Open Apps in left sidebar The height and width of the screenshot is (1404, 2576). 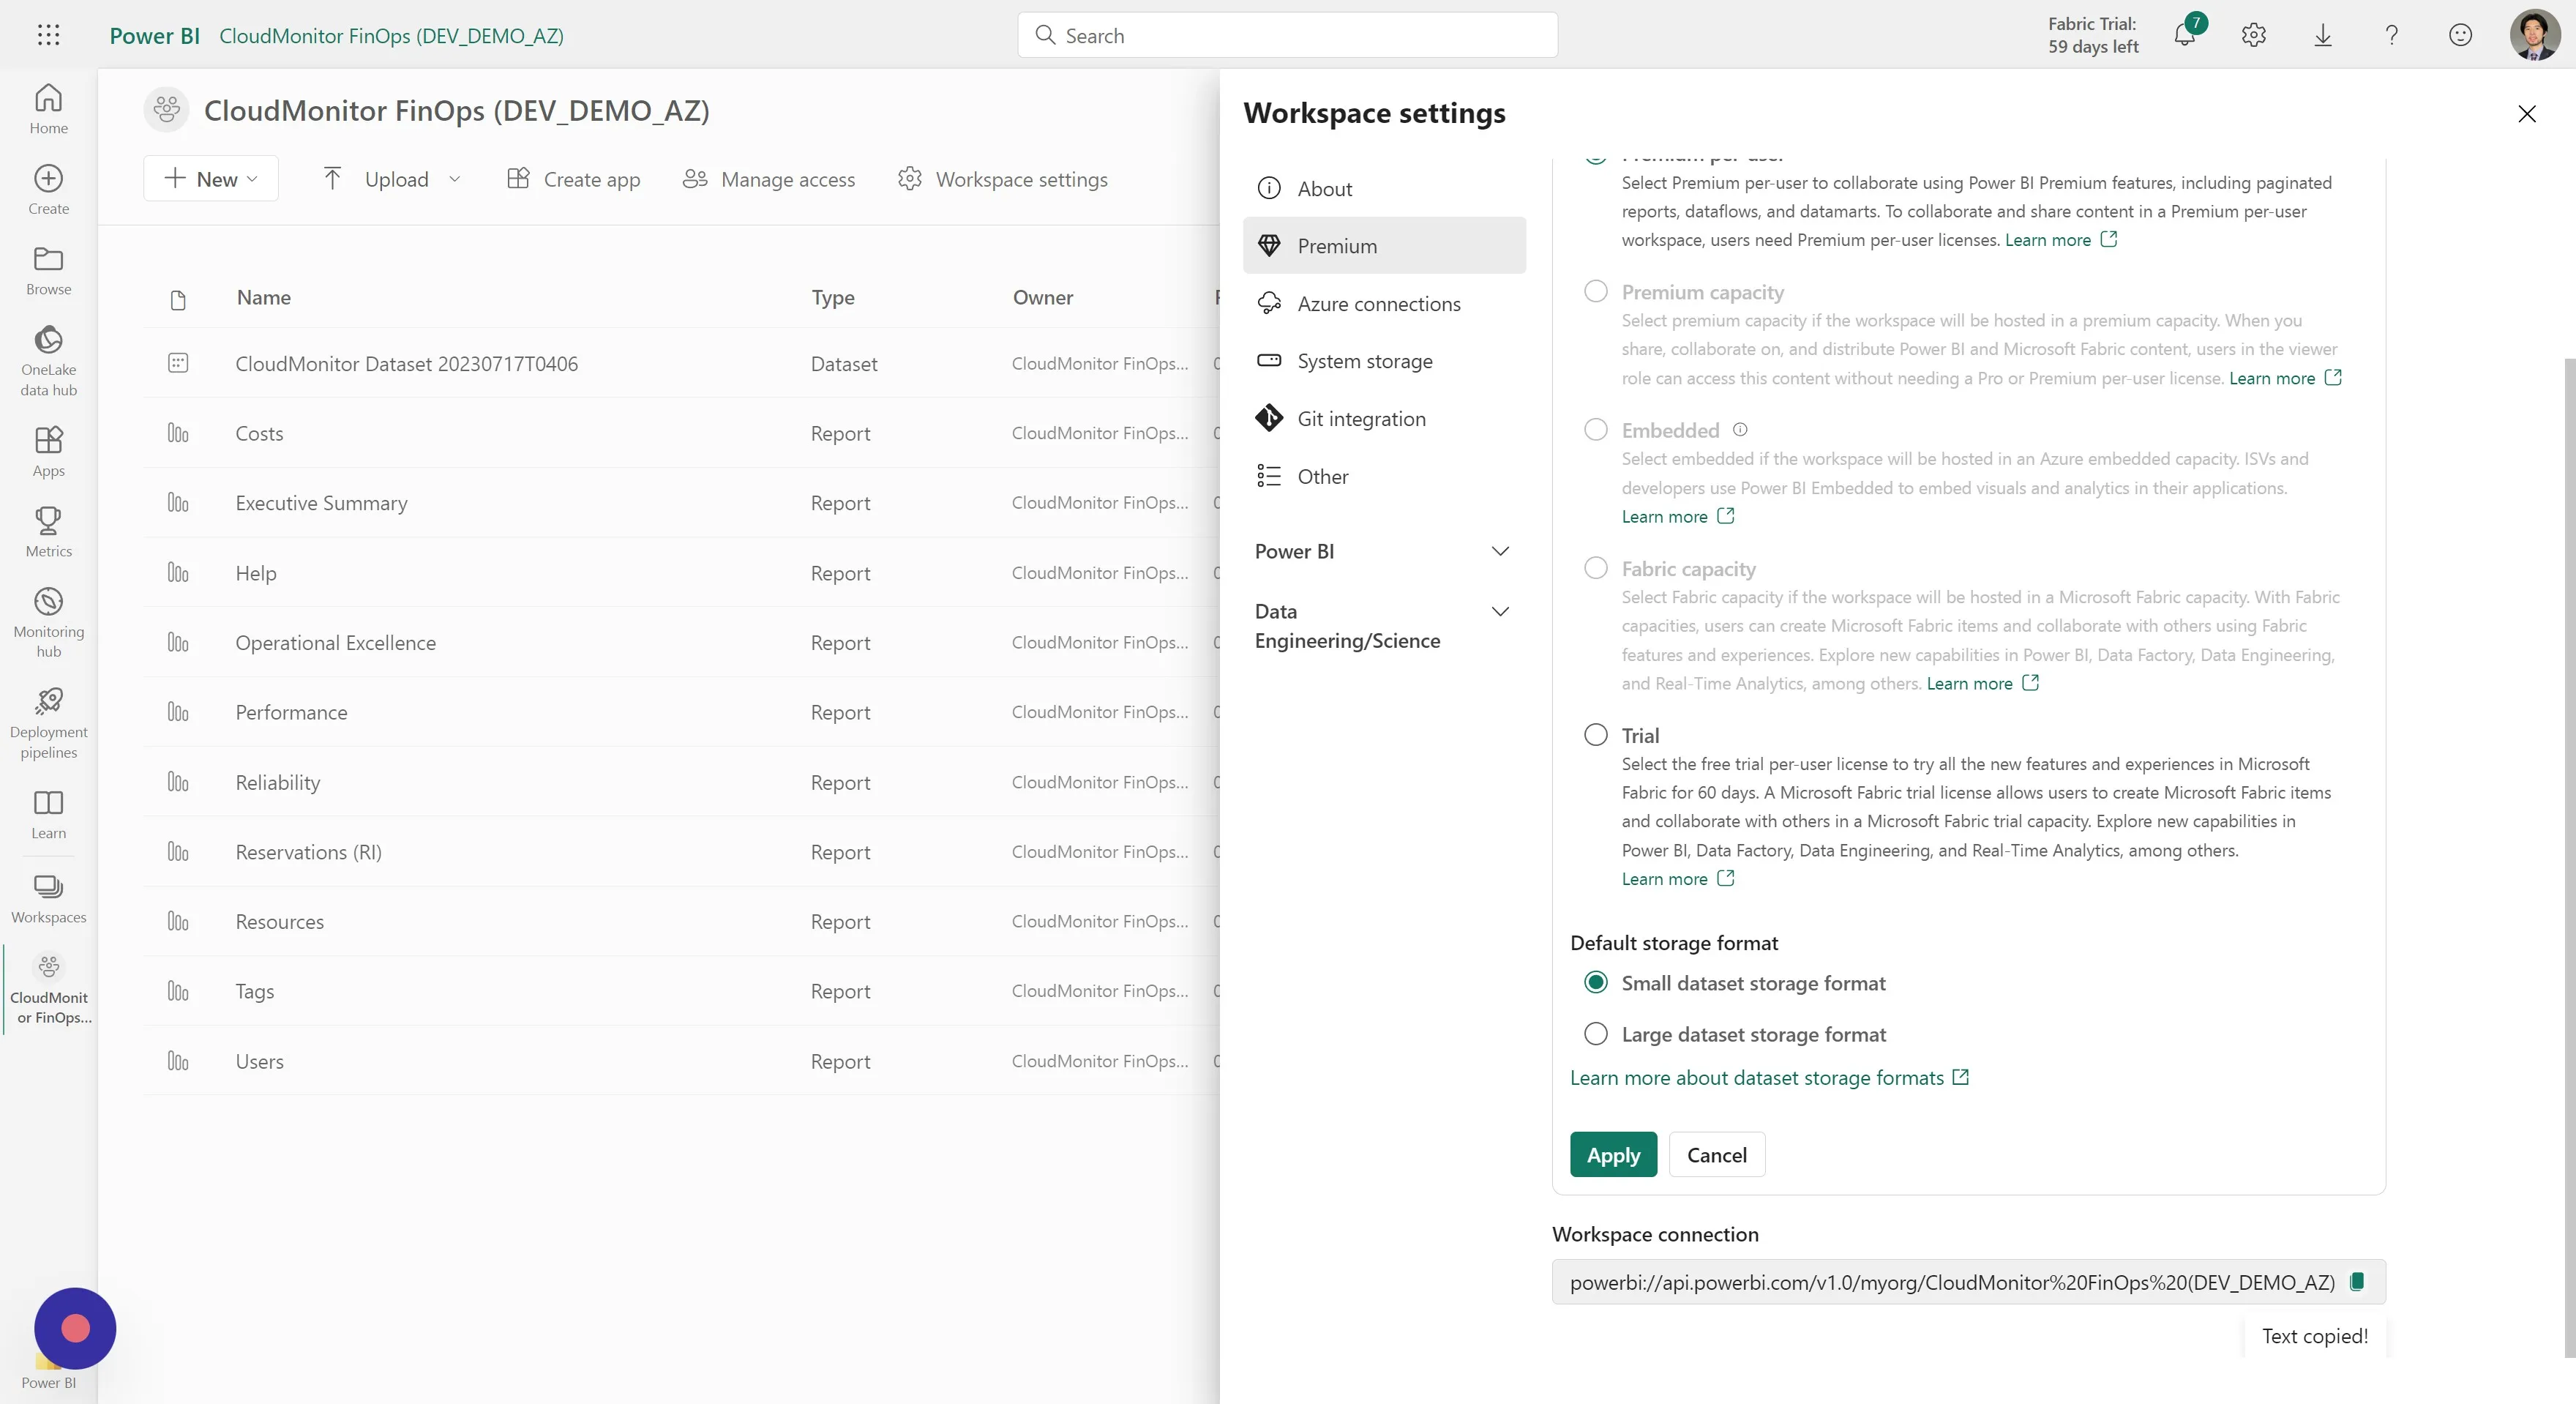coord(48,452)
